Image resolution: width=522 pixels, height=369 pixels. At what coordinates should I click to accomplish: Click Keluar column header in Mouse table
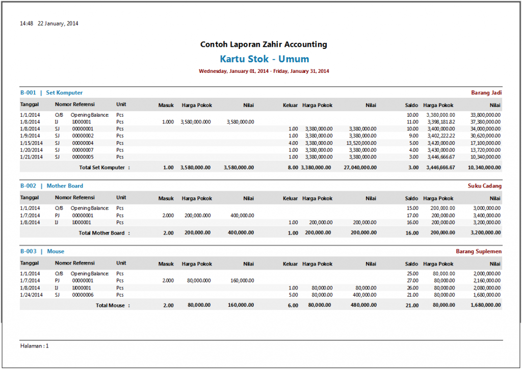click(x=290, y=264)
